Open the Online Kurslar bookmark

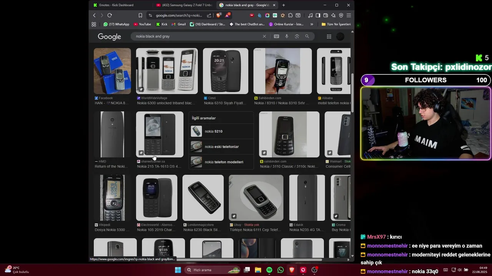point(286,24)
